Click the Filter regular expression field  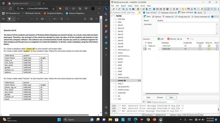coord(163,102)
